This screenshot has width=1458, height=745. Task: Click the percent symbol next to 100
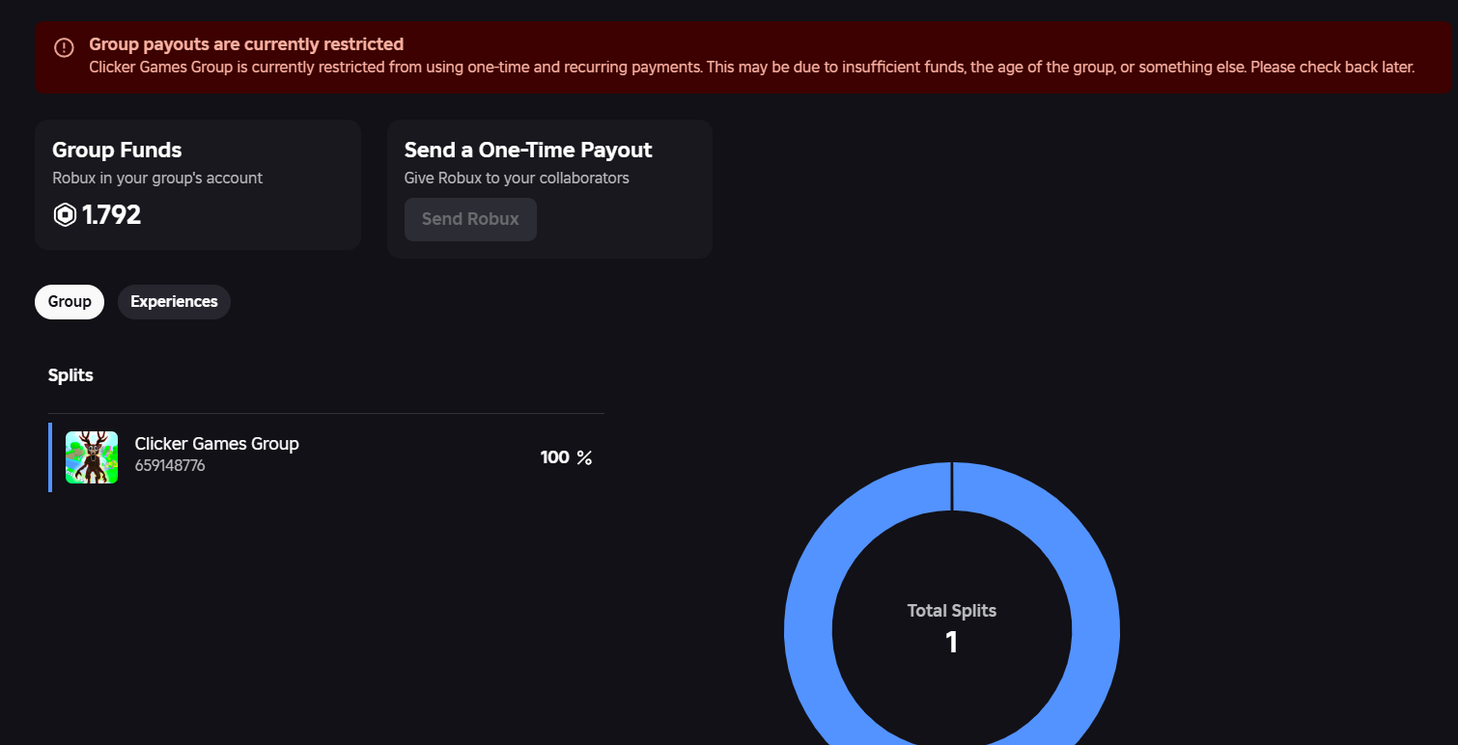[584, 457]
